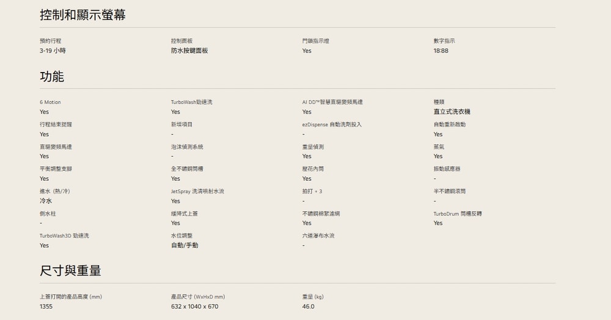Click the 632 x 1040 x 670 dimensions value
The image size is (611, 320).
tap(194, 307)
